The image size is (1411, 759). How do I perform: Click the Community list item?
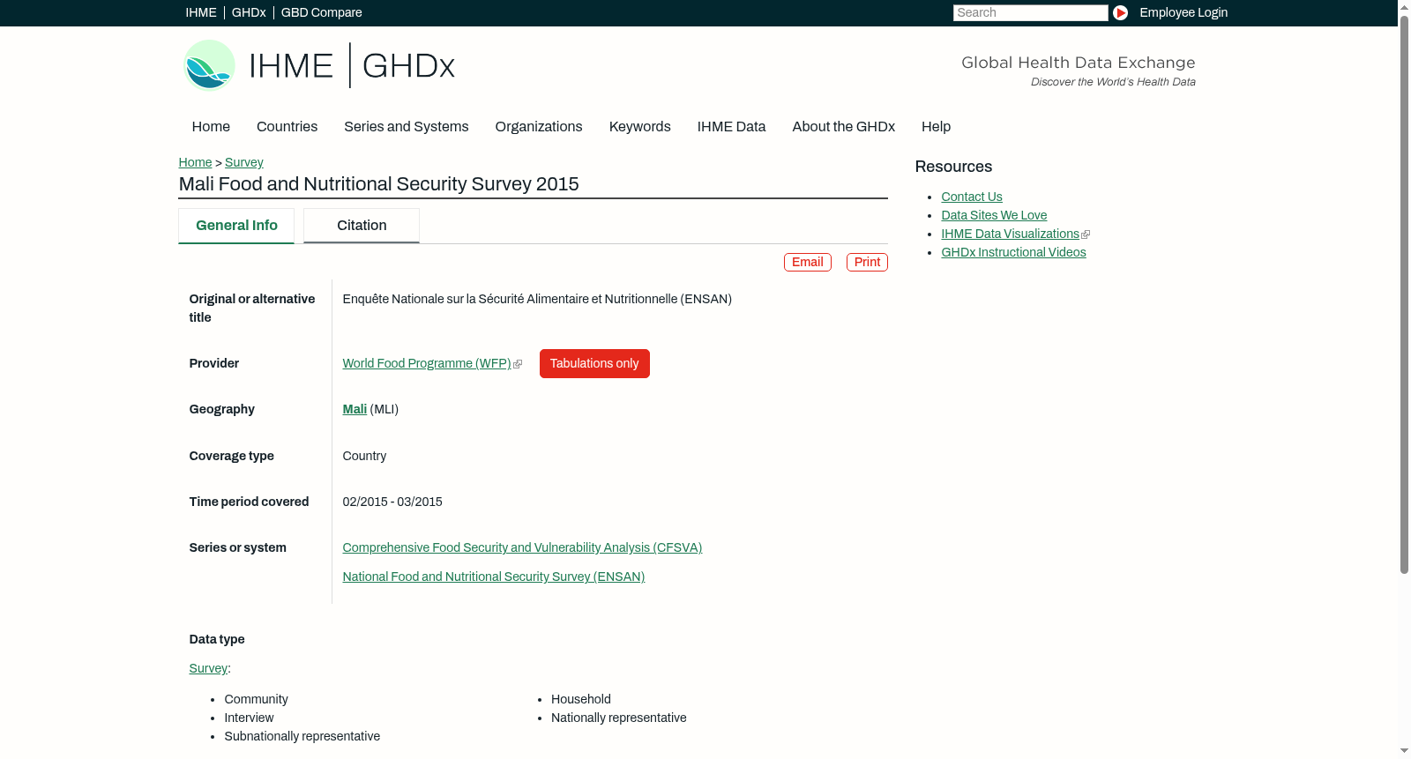click(257, 700)
